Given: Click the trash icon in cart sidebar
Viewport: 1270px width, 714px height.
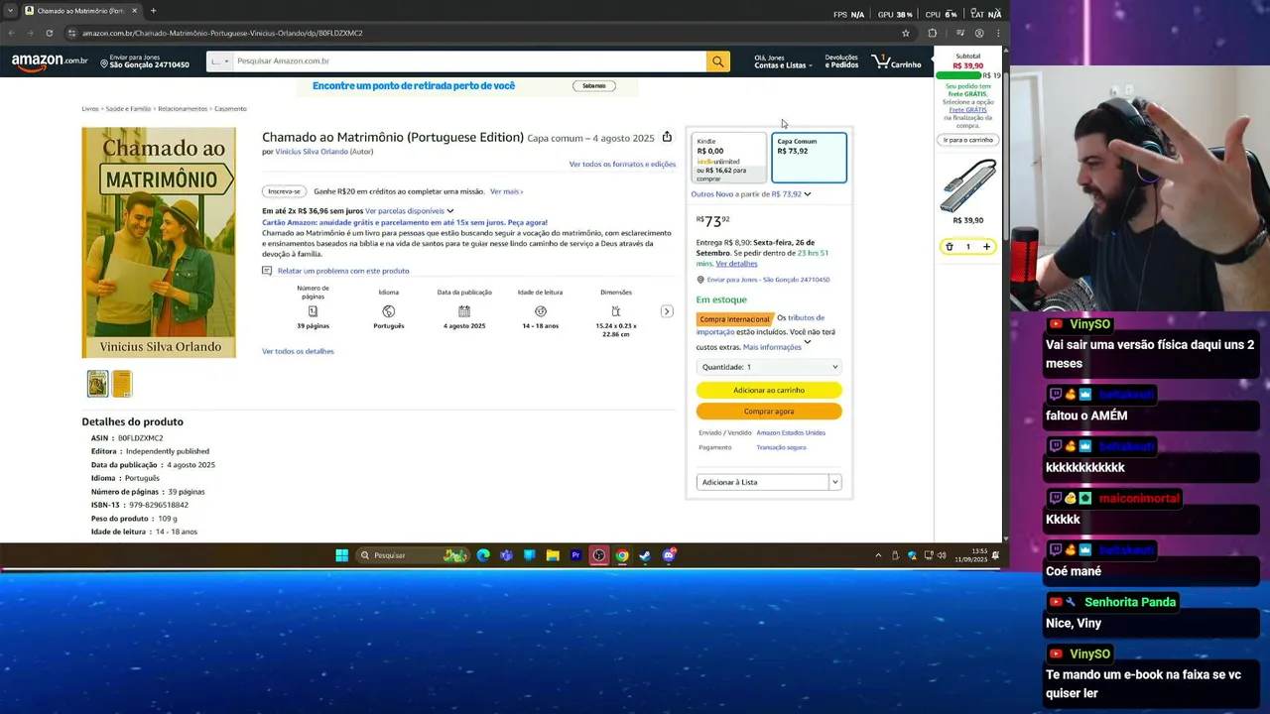Looking at the screenshot, I should (x=950, y=247).
